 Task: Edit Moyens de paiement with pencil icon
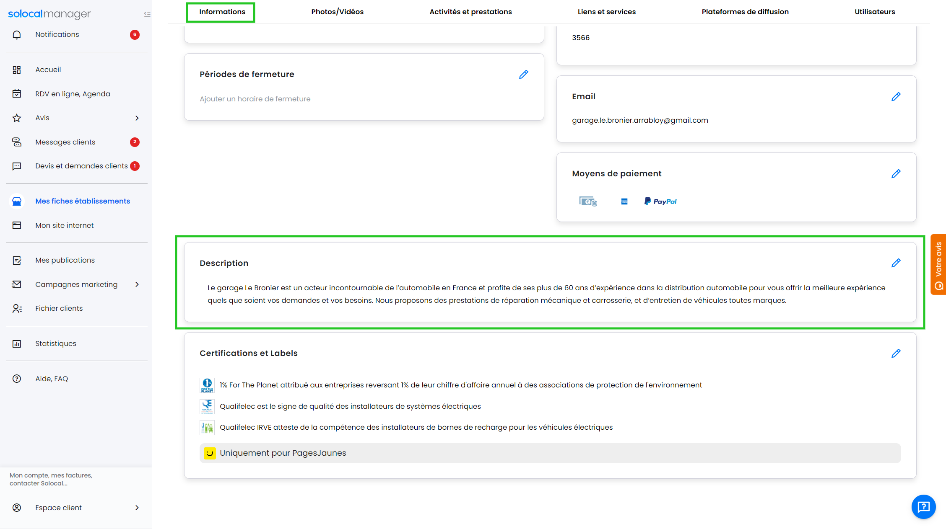pos(896,174)
